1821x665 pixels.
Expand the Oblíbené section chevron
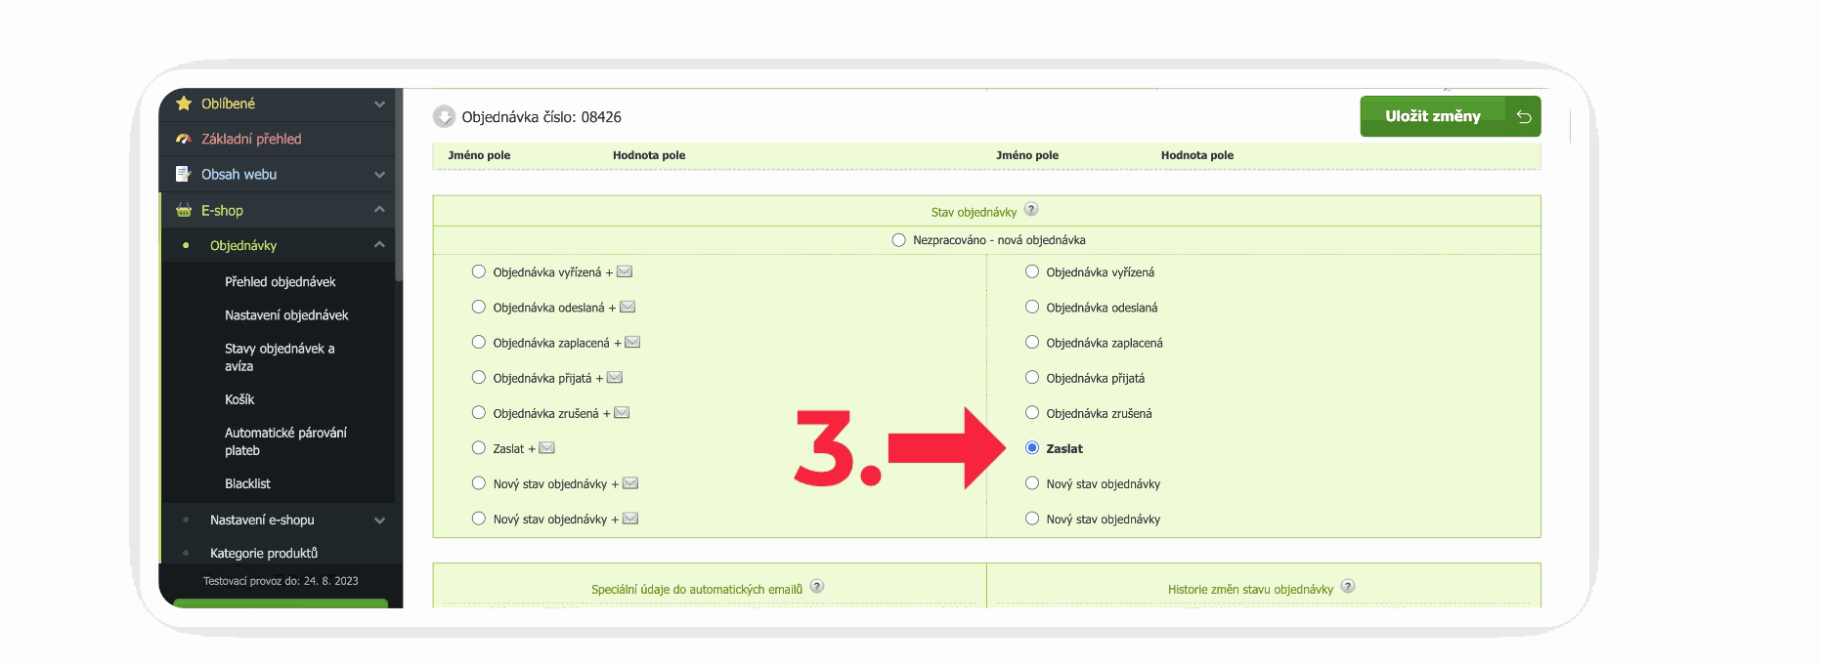coord(379,104)
